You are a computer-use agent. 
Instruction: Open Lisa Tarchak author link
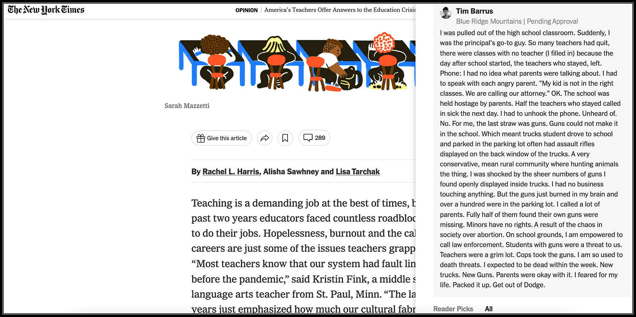(358, 172)
